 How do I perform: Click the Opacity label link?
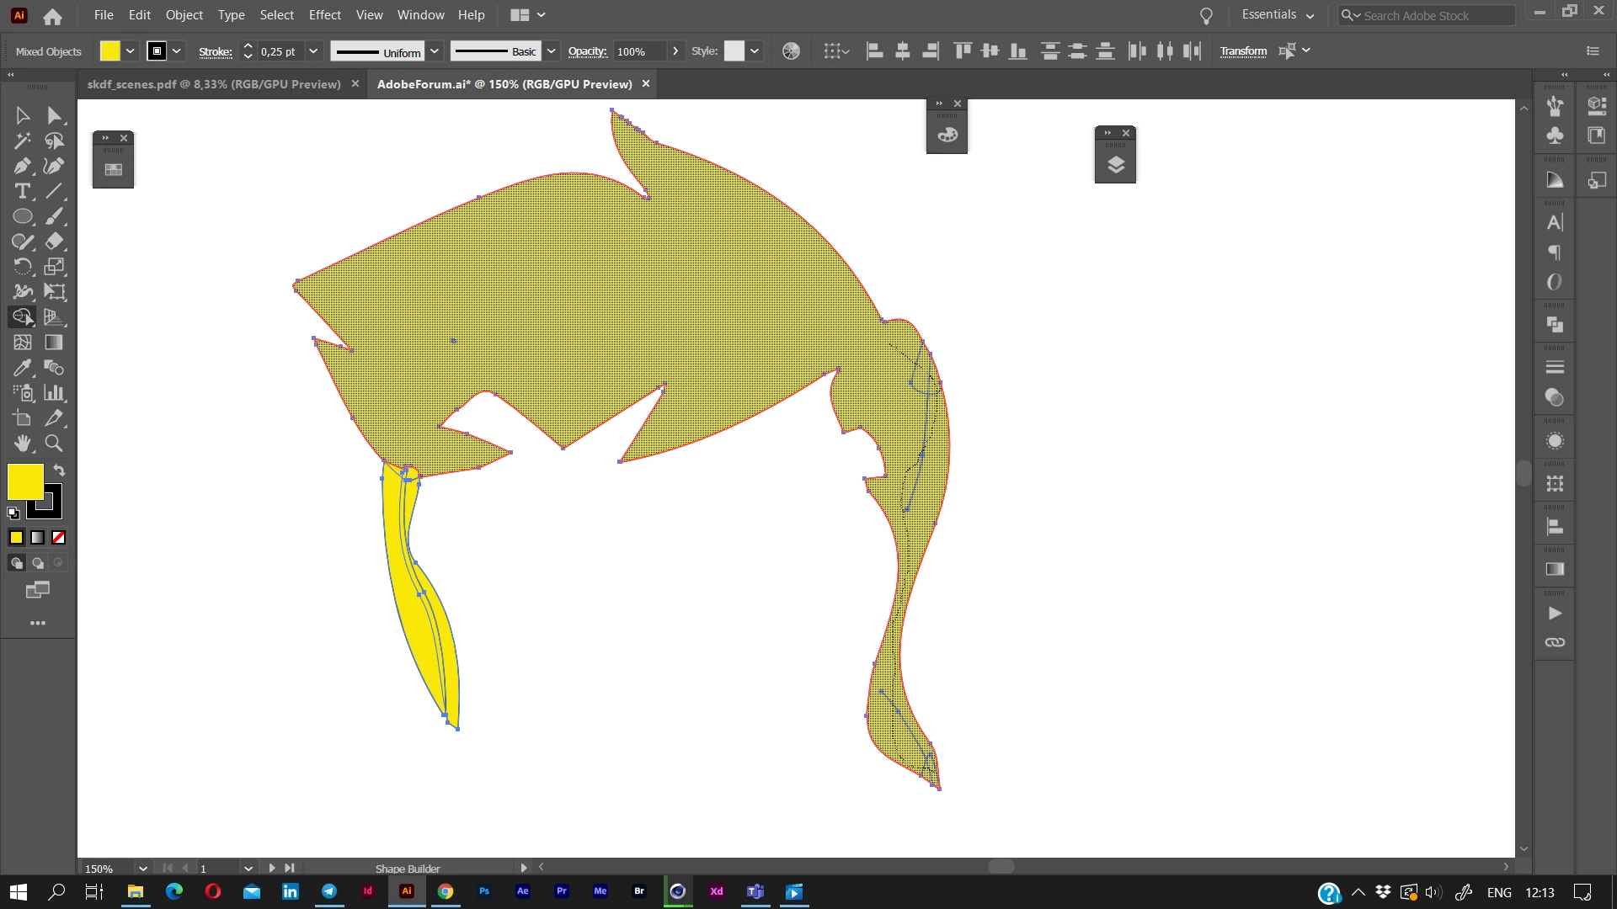(587, 51)
